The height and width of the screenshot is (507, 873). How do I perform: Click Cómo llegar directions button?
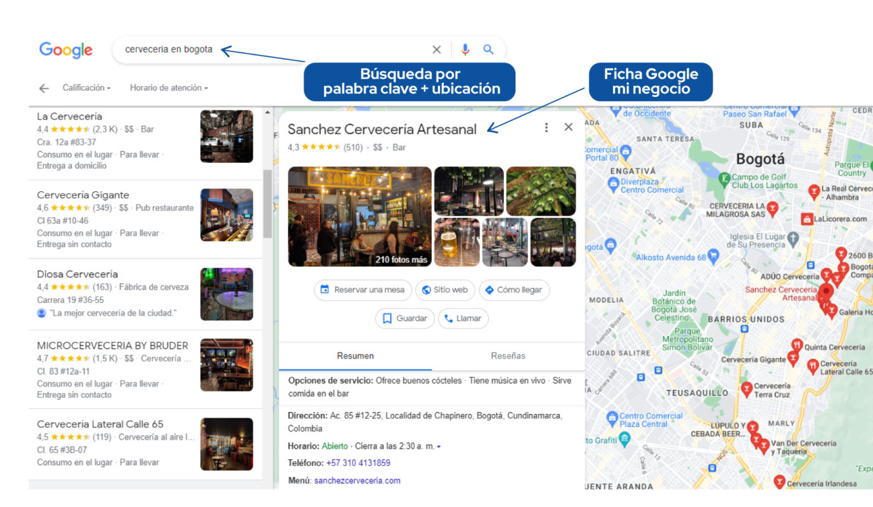(514, 290)
